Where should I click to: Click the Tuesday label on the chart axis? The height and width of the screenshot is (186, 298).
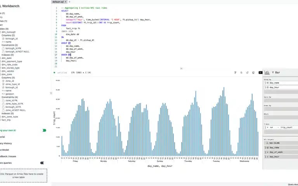tap(216, 161)
